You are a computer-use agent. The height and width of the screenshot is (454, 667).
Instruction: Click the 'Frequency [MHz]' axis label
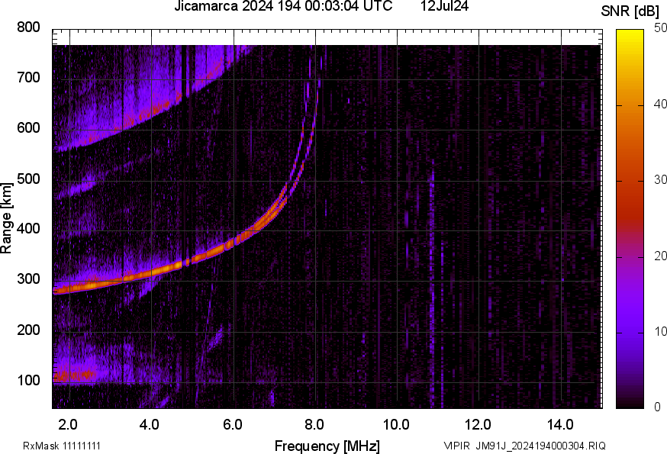(x=327, y=446)
